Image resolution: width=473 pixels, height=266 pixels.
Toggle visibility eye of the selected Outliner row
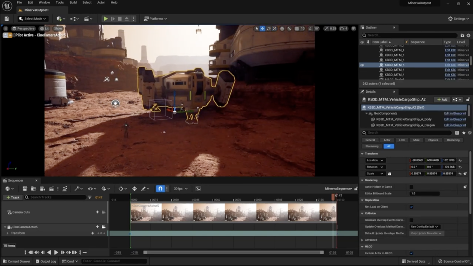(362, 65)
